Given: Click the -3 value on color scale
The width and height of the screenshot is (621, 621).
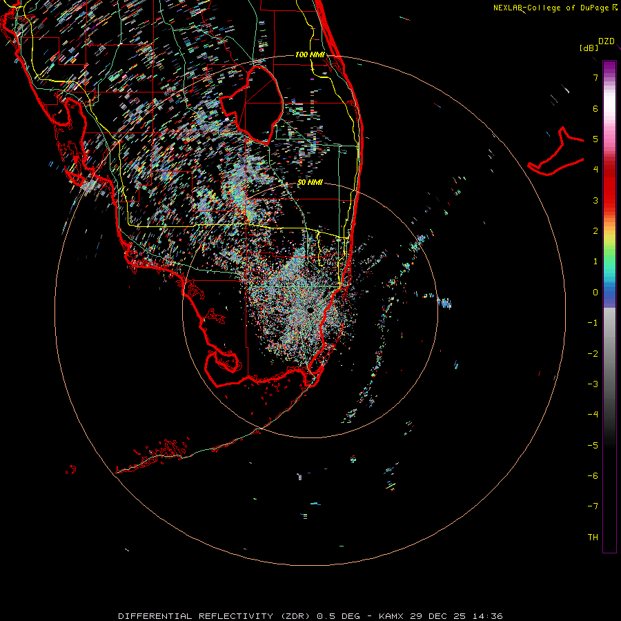Looking at the screenshot, I should (593, 384).
